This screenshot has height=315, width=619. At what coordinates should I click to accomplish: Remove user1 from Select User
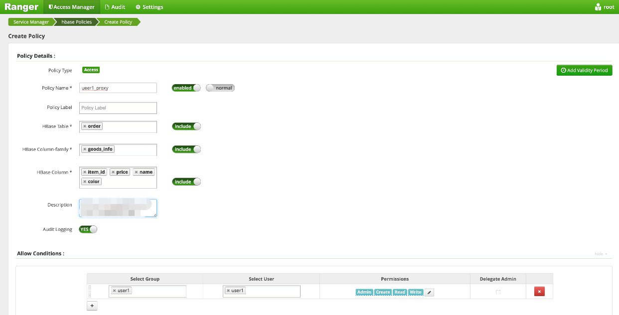point(228,291)
